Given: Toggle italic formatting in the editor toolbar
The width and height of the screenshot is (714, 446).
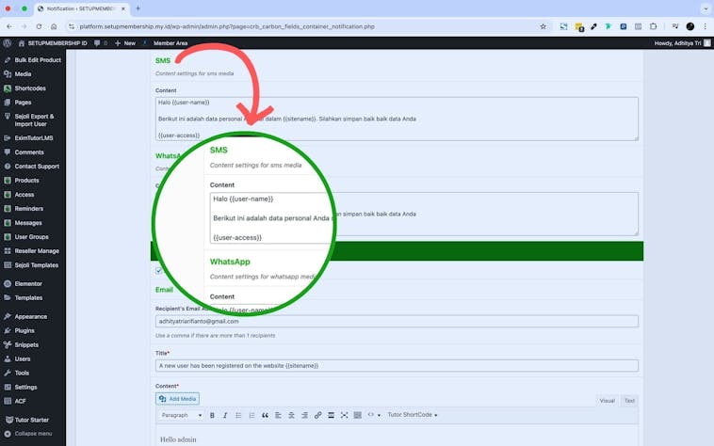Looking at the screenshot, I should (x=225, y=415).
